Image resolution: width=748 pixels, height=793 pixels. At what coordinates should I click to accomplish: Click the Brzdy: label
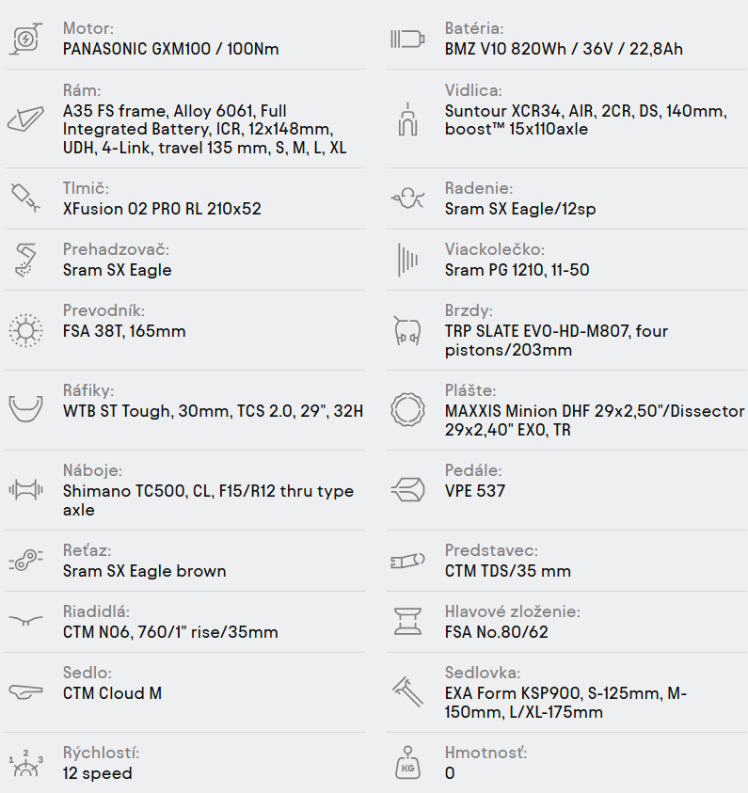[469, 310]
